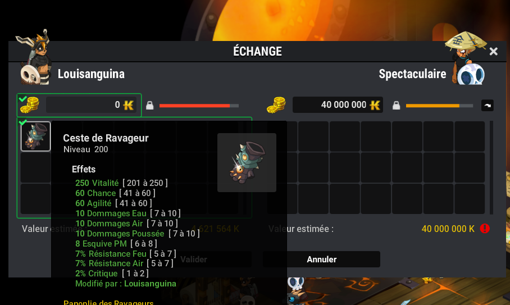Click the red warning icon next to estimated value
Viewport: 510px width, 305px height.
(485, 229)
